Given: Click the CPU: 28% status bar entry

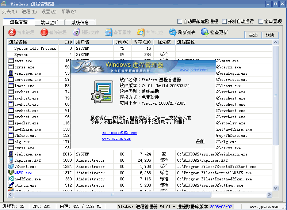Looking at the screenshot, I should [42, 206].
